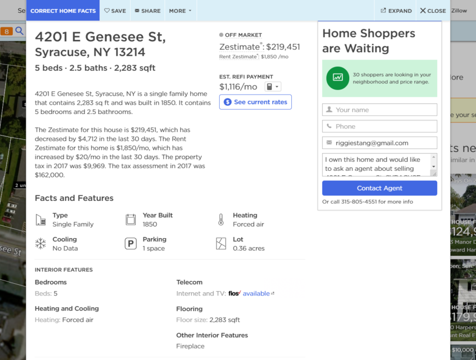Screen dimensions: 476x360
Task: Open the 'available' Internet and TV link
Action: [x=257, y=293]
